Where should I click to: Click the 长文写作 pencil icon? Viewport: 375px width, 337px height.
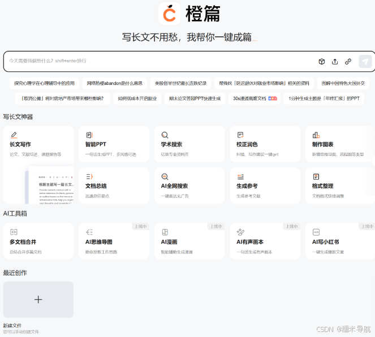14,135
